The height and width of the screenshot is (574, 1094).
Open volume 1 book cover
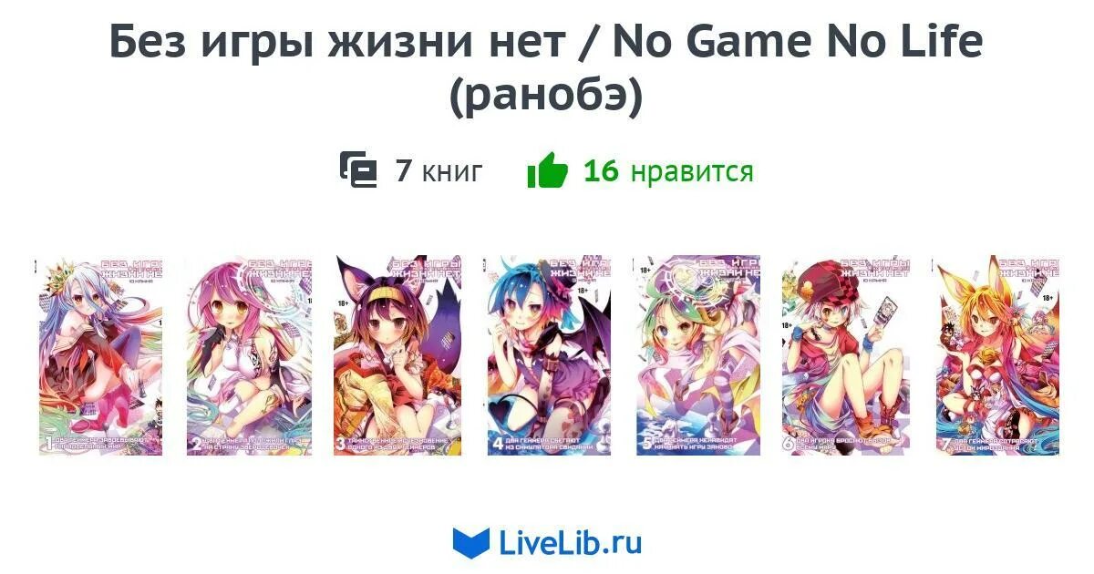(100, 356)
